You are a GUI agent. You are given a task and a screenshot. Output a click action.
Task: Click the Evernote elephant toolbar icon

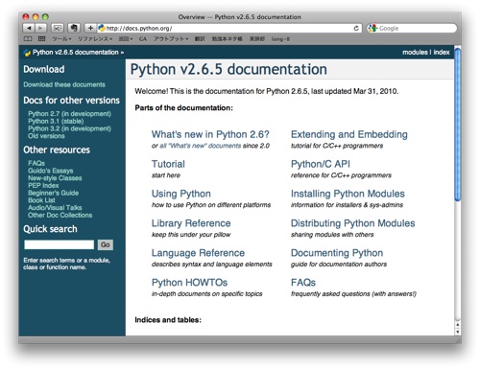pos(74,28)
